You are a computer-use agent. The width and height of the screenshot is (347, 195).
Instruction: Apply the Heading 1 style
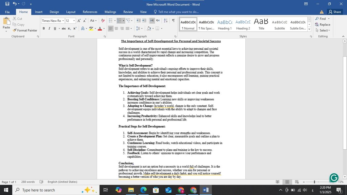coord(225,24)
